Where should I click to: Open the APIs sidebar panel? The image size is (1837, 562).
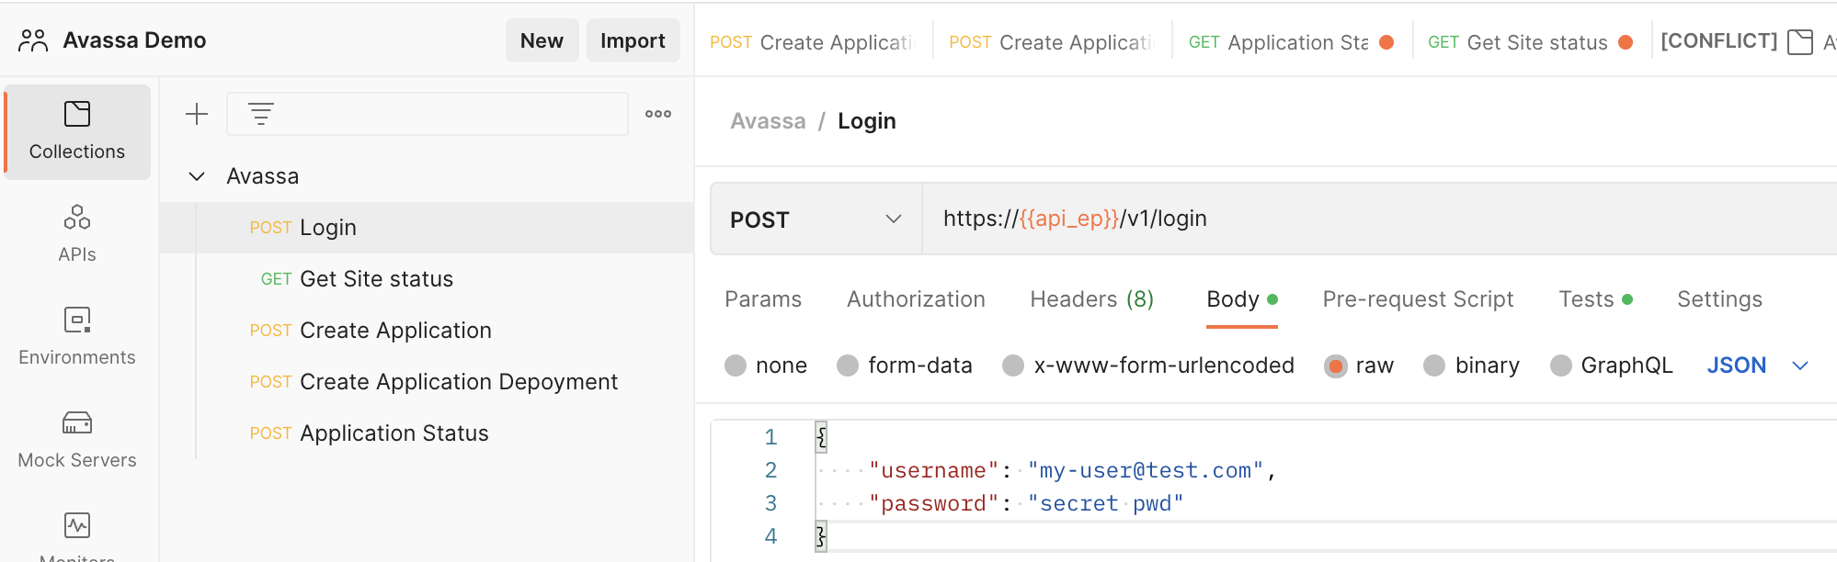[77, 234]
